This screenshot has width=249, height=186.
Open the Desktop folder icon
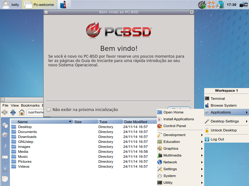coord(14,127)
